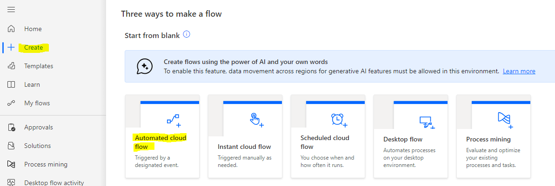Screen dimensions: 555x186
Task: Choose the Process mining card title
Action: pos(488,140)
